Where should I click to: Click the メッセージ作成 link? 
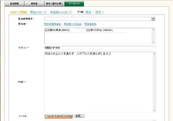(x=18, y=12)
